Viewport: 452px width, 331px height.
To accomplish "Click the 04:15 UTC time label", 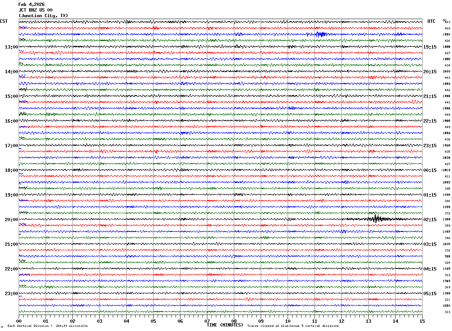I will click(430, 269).
